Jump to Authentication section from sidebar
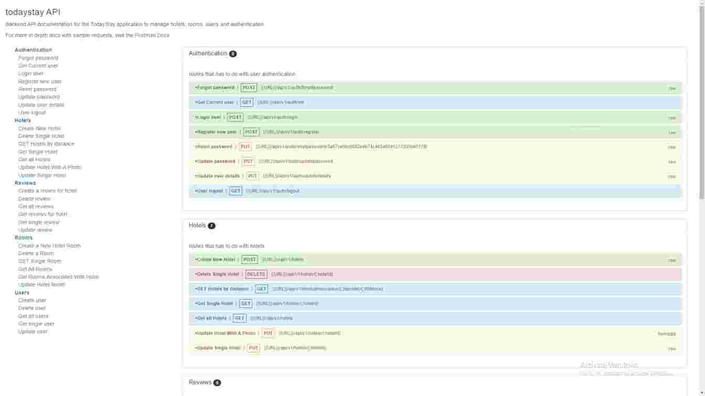This screenshot has width=705, height=396. point(33,50)
